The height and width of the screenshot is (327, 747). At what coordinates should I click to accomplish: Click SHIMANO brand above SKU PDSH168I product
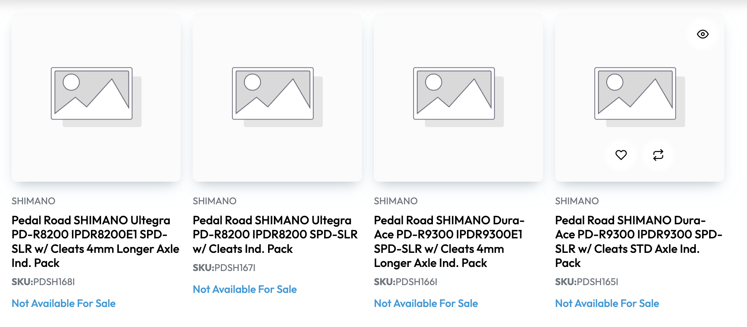click(x=33, y=201)
